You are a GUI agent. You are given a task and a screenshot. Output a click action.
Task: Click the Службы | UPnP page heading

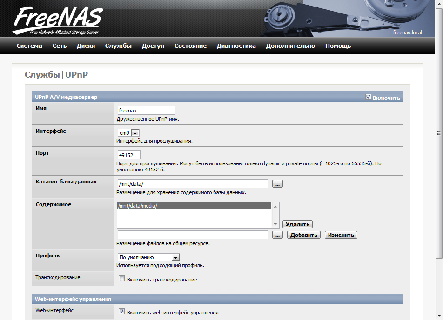pyautogui.click(x=56, y=75)
